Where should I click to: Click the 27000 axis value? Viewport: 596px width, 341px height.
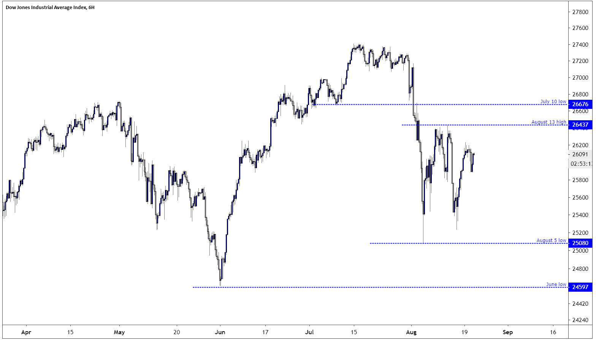[580, 78]
